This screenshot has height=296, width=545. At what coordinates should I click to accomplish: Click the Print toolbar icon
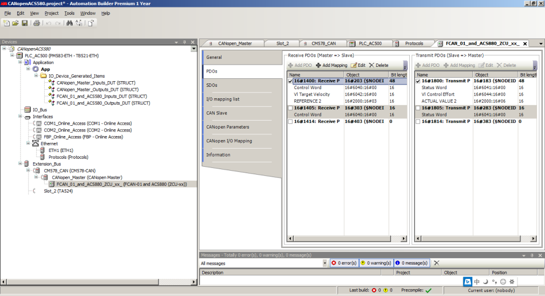tap(36, 23)
